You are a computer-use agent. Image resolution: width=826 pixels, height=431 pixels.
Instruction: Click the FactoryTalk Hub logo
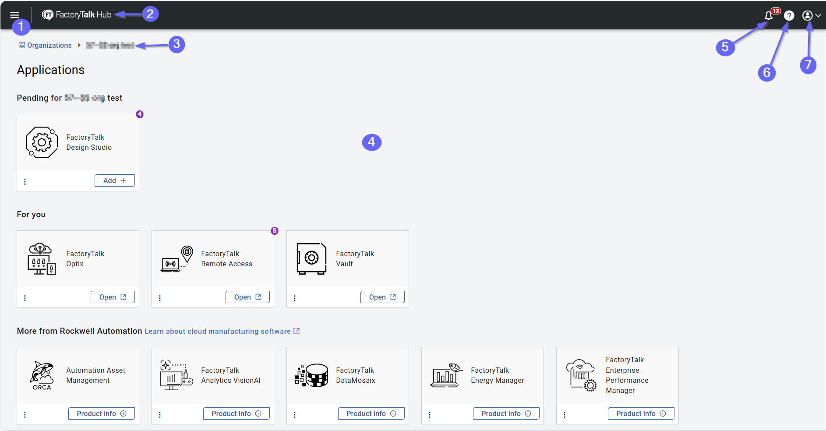(77, 15)
